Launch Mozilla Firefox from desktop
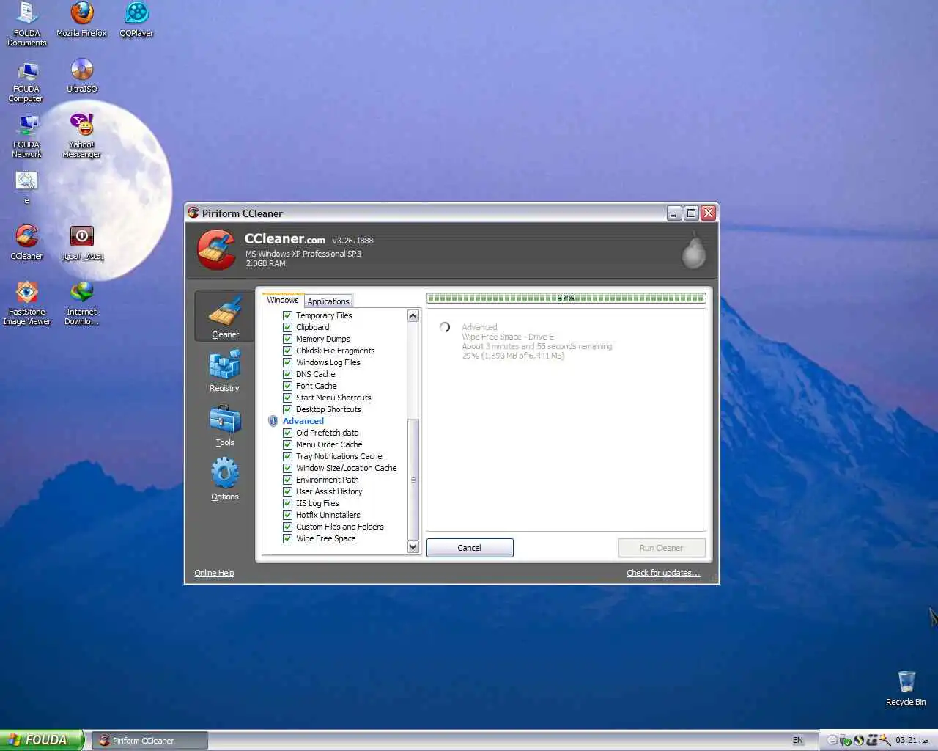The width and height of the screenshot is (938, 751). pos(81,21)
